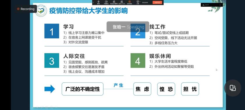Click the green number 4 box

pyautogui.click(x=138, y=60)
